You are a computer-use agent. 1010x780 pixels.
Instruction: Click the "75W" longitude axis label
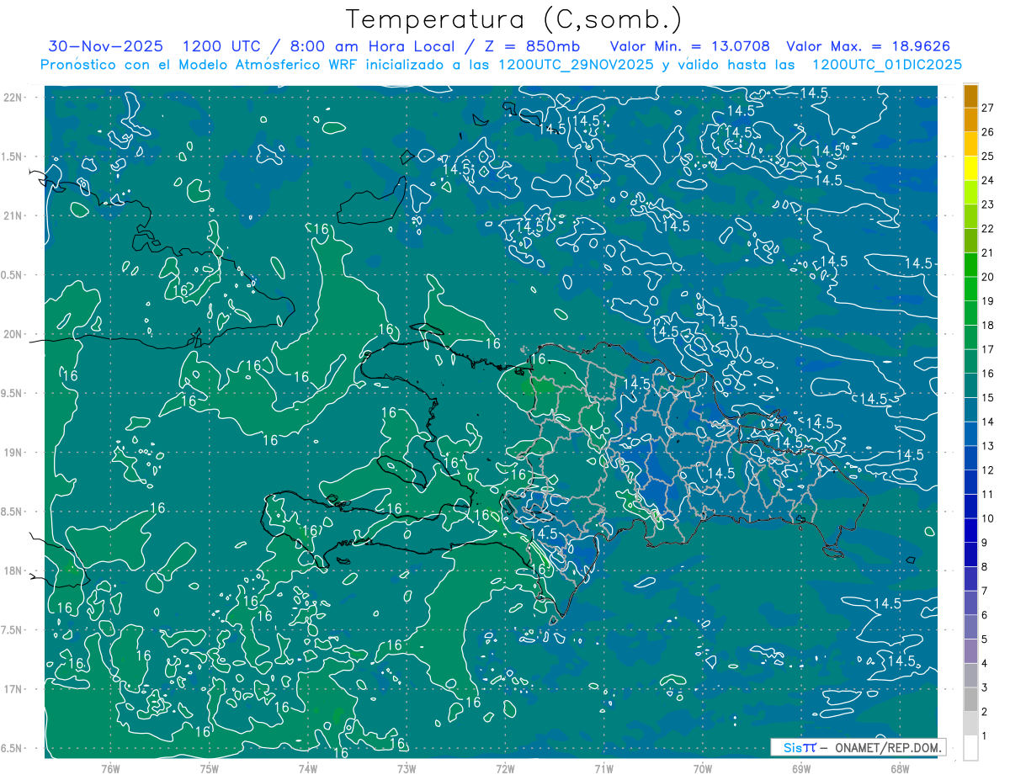(209, 769)
